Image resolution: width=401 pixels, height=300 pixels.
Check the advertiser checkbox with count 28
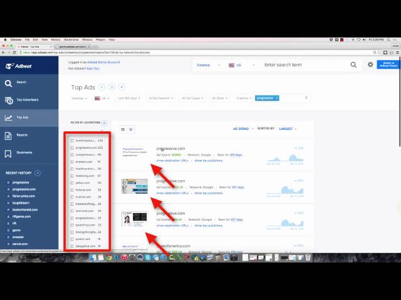(x=72, y=197)
